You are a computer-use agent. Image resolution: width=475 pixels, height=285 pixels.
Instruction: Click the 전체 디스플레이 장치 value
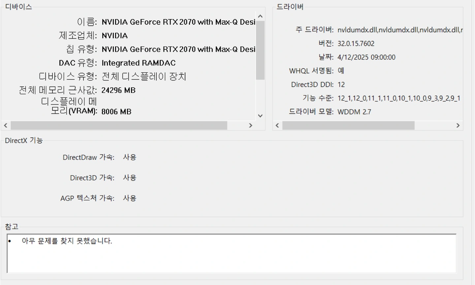click(x=144, y=77)
